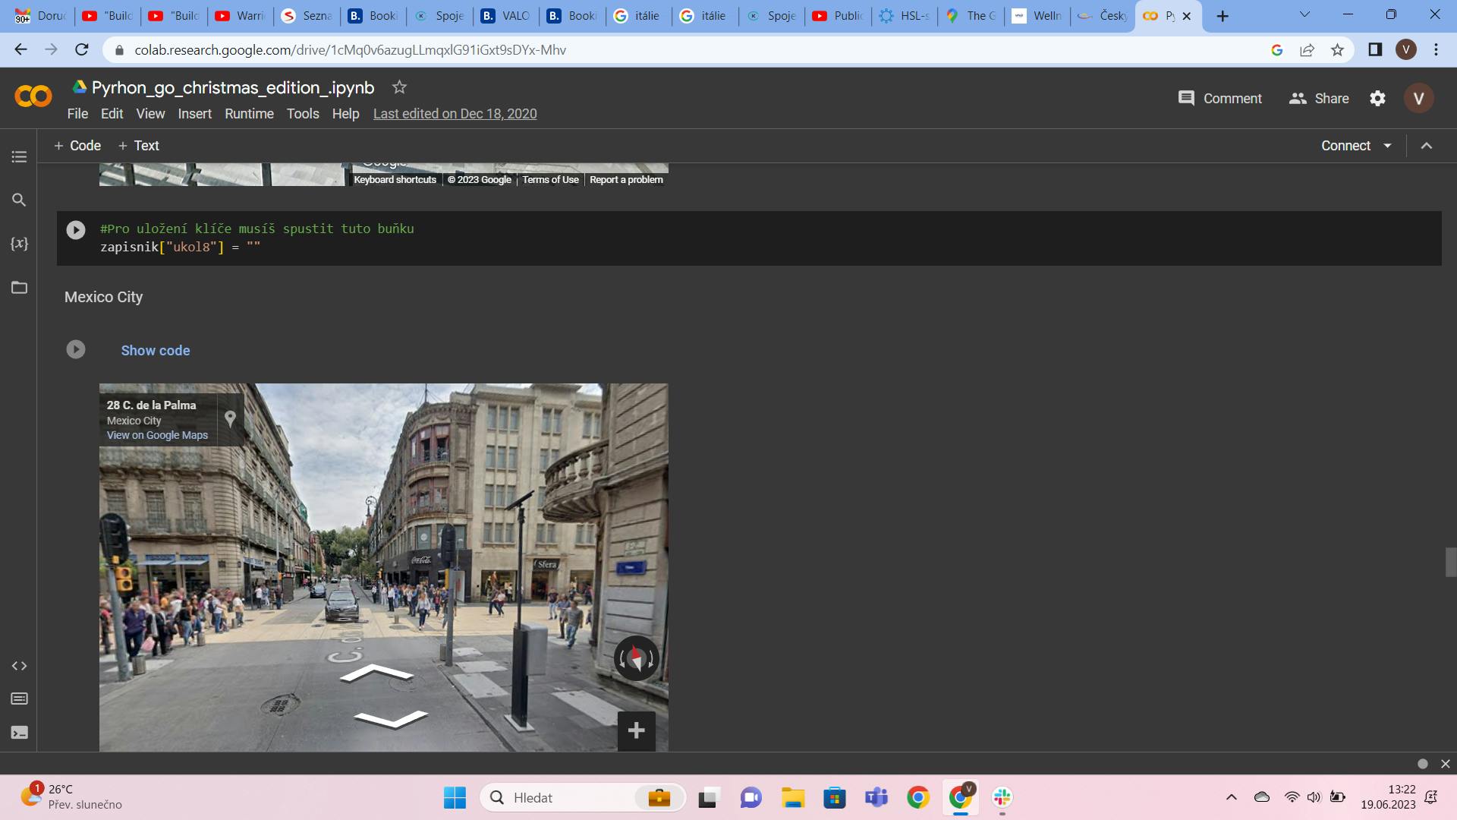Viewport: 1457px width, 820px height.
Task: Go back in browser history
Action: point(20,50)
